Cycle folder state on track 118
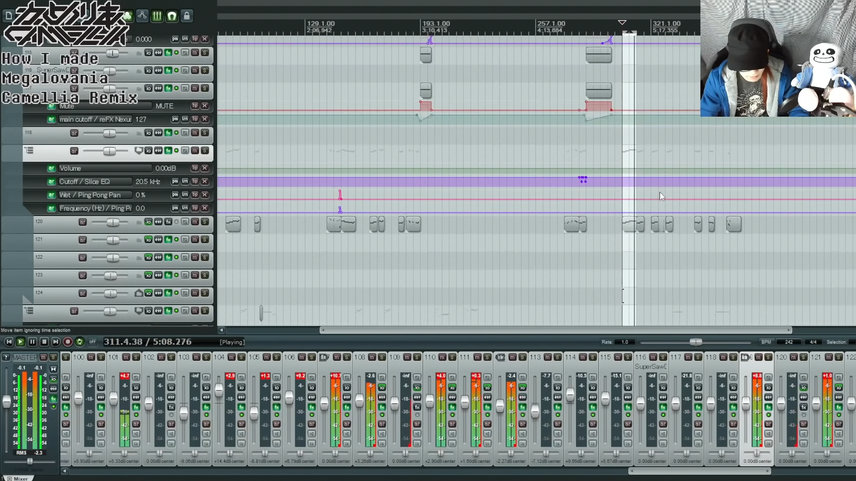This screenshot has height=481, width=856. pos(139,133)
